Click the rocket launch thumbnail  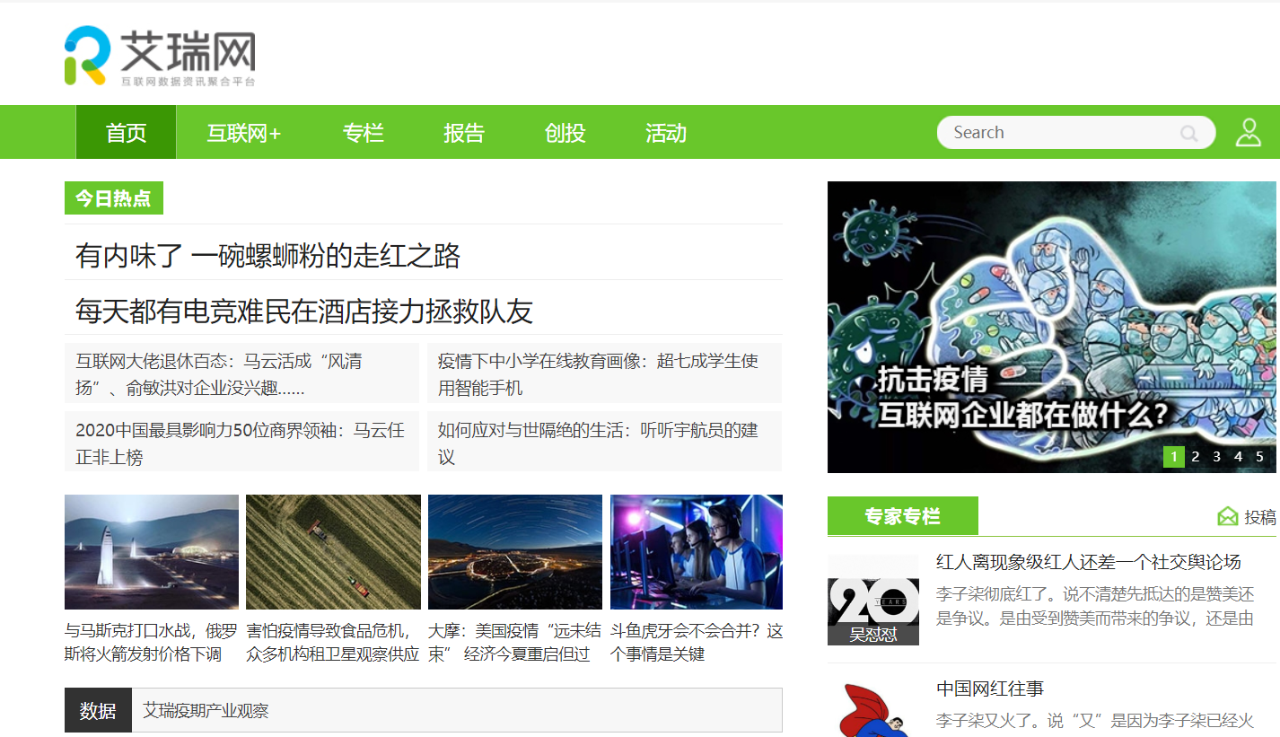coord(152,552)
